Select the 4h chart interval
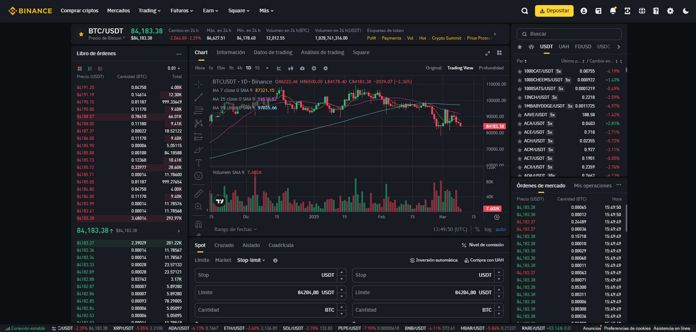The width and height of the screenshot is (696, 332). tap(239, 68)
